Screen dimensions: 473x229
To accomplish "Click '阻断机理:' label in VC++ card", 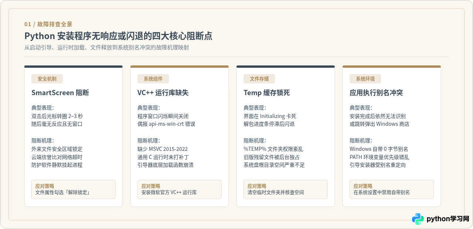I will click(149, 140).
